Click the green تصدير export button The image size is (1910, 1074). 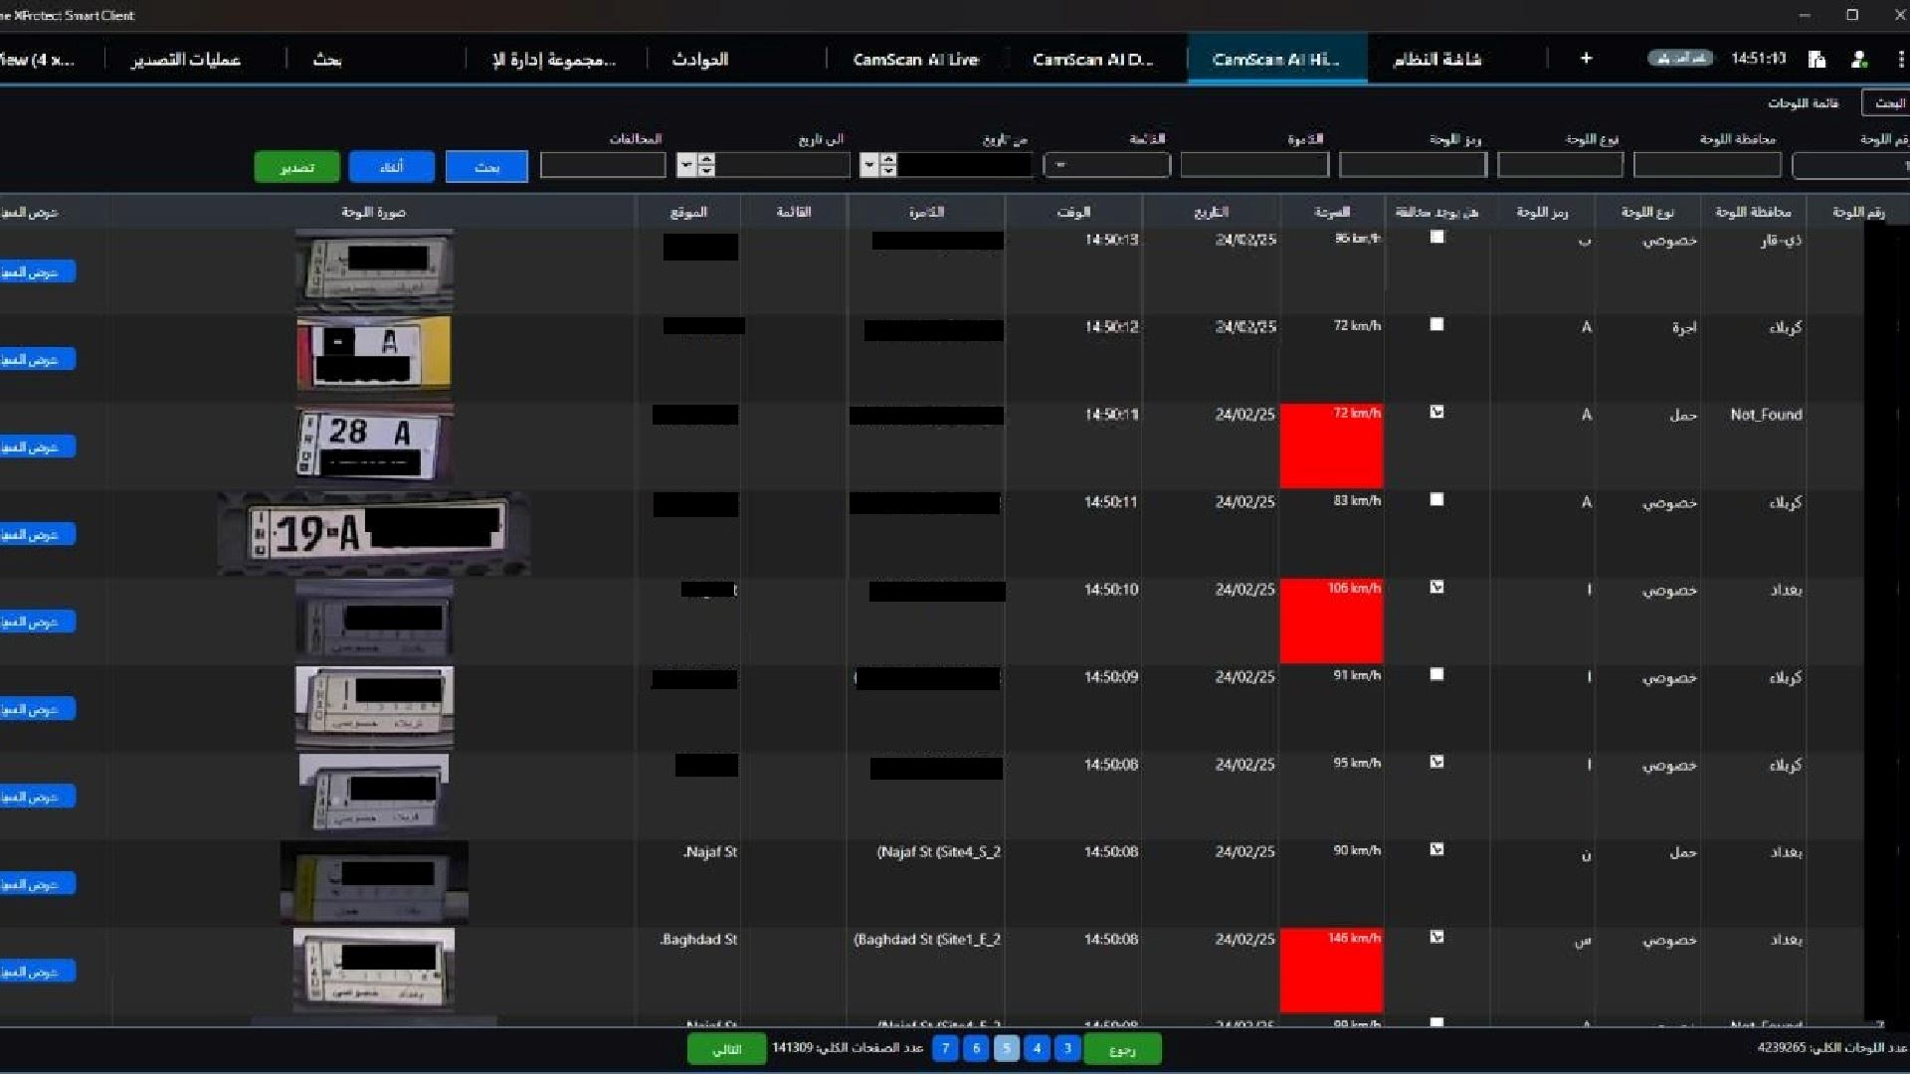[x=296, y=167]
